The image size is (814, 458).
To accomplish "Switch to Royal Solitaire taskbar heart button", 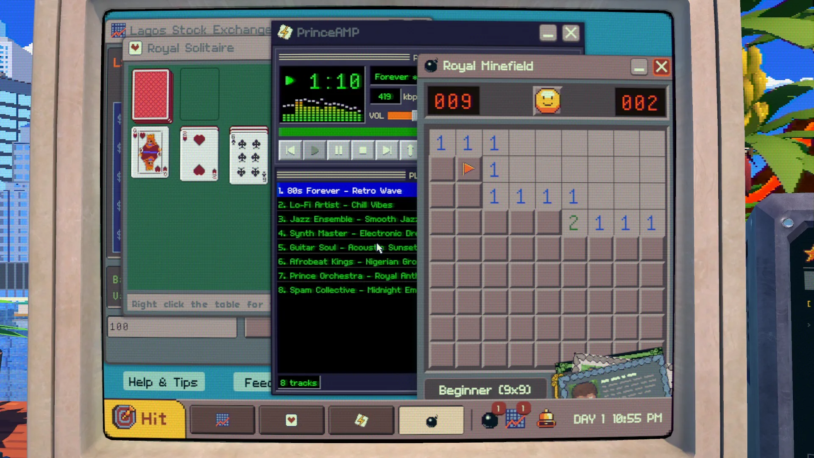I will point(291,420).
